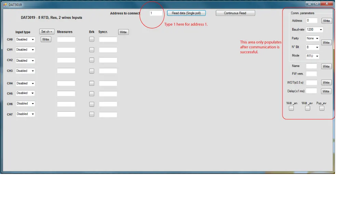The height and width of the screenshot is (205, 342).
Task: Enable the Wdt_en checkbox
Action: pos(291,108)
